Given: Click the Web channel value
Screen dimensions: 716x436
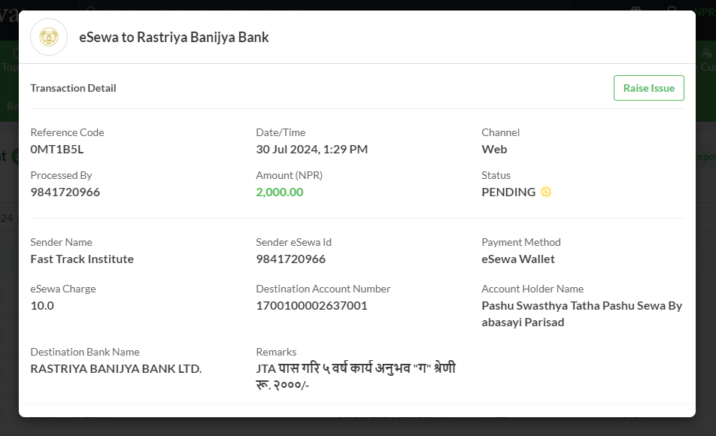Looking at the screenshot, I should pos(494,150).
